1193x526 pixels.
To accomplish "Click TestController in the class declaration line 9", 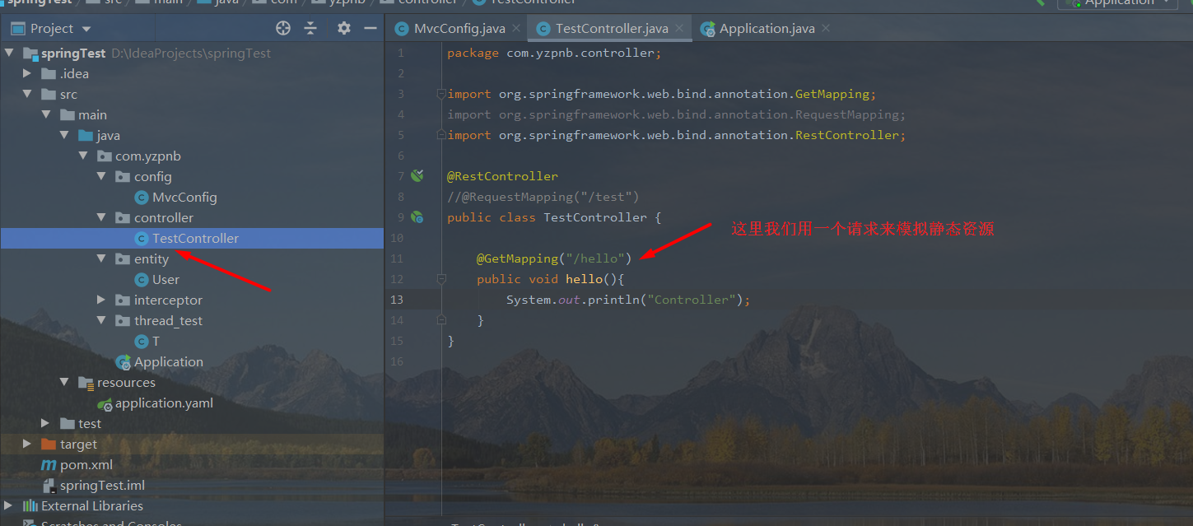I will coord(595,217).
